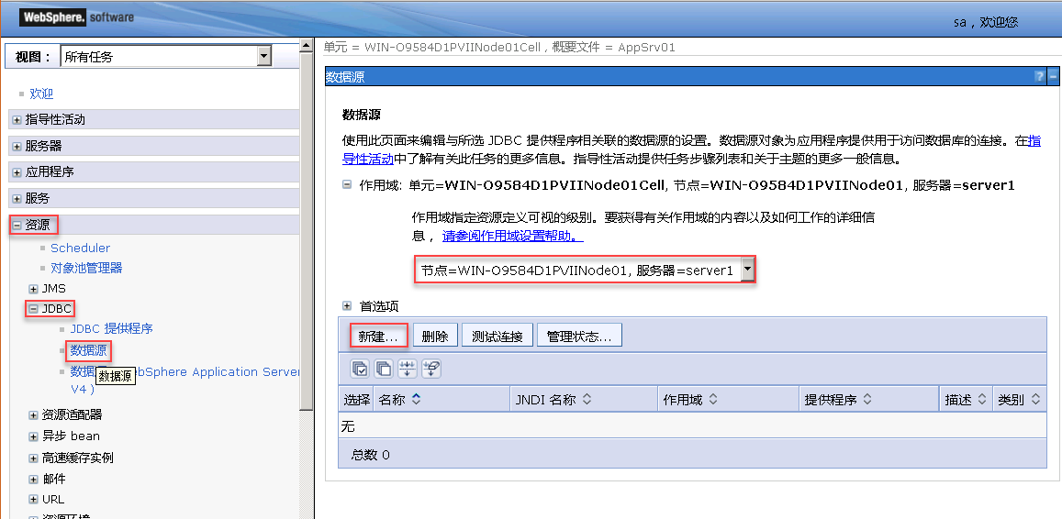This screenshot has width=1062, height=519.
Task: Click the 选择 column header
Action: [357, 400]
